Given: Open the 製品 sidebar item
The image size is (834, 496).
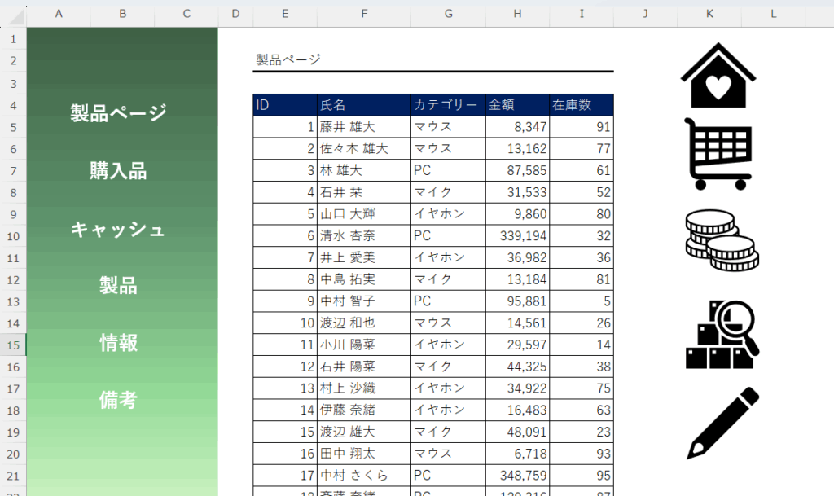Looking at the screenshot, I should (x=118, y=286).
